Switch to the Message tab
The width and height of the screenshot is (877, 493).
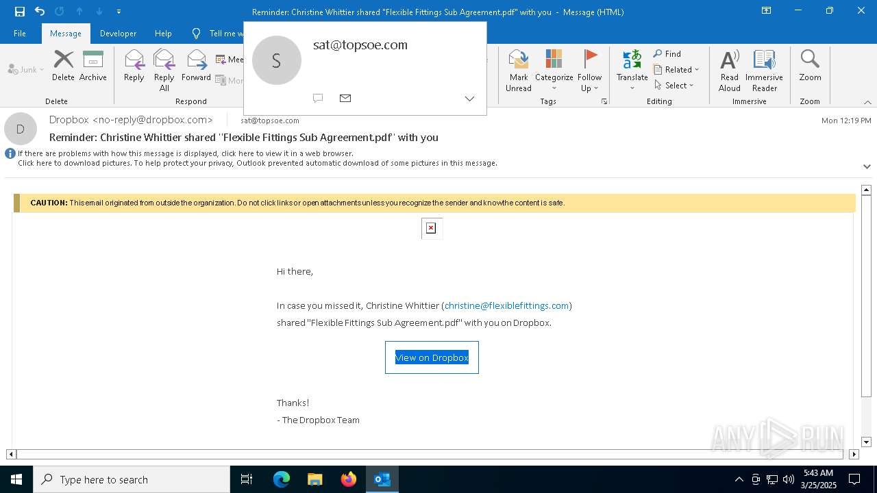pyautogui.click(x=66, y=33)
